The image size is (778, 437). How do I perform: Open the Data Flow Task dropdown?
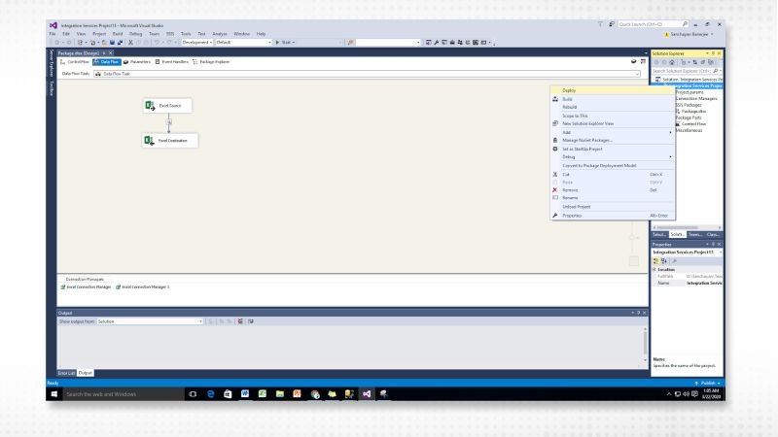367,74
